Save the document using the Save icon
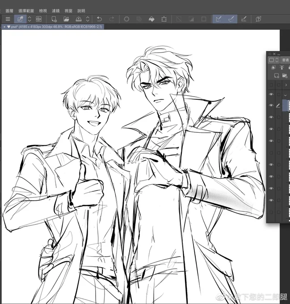 click(x=79, y=19)
